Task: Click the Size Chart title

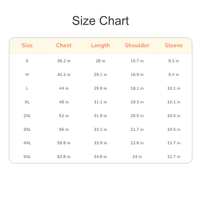Action: pos(100,21)
